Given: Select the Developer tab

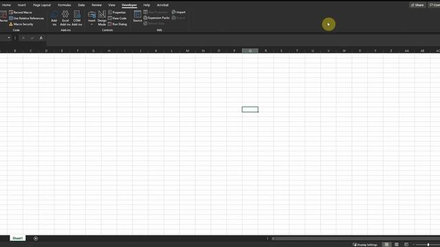Looking at the screenshot, I should tap(129, 5).
